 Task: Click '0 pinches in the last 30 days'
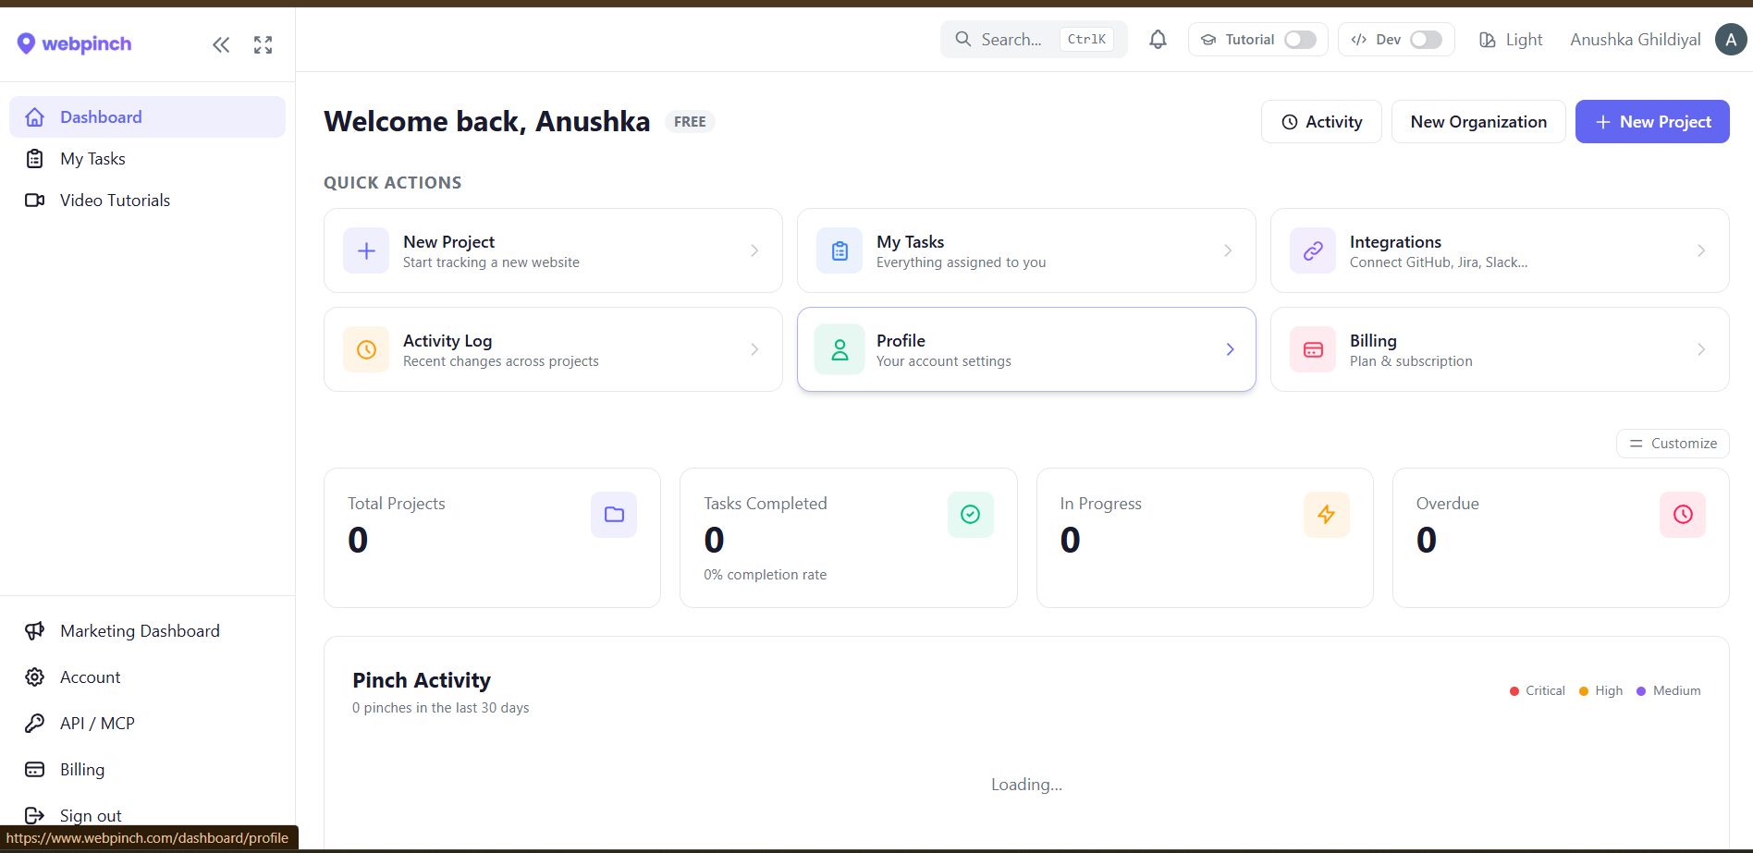click(441, 708)
